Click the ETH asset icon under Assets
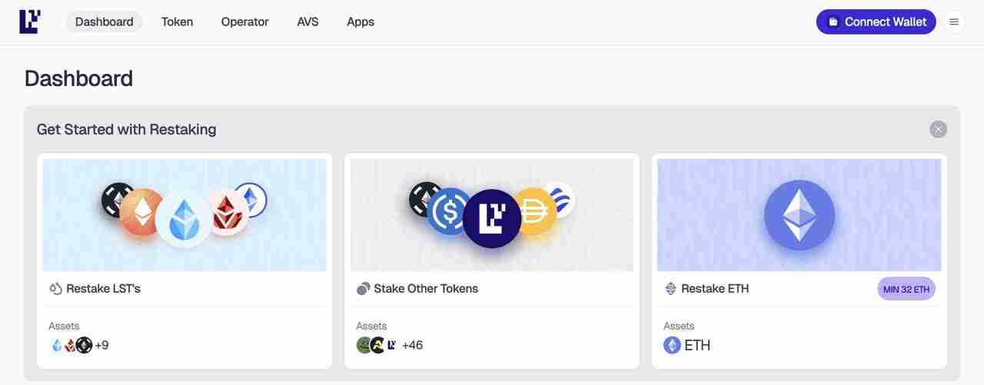The width and height of the screenshot is (984, 385). [x=672, y=345]
